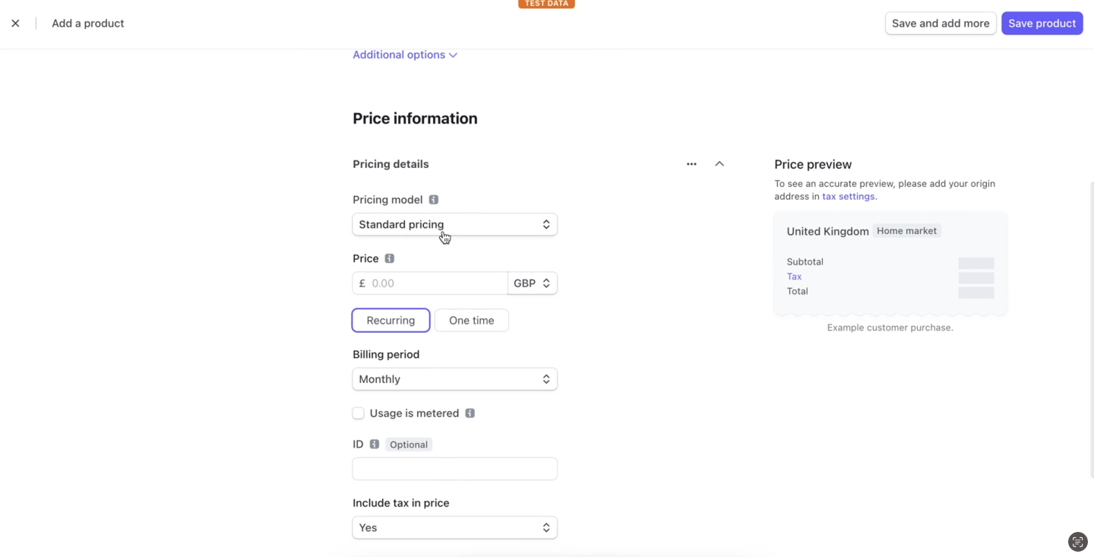The height and width of the screenshot is (557, 1094).
Task: Open the Usage is metered info tooltip
Action: click(x=470, y=413)
